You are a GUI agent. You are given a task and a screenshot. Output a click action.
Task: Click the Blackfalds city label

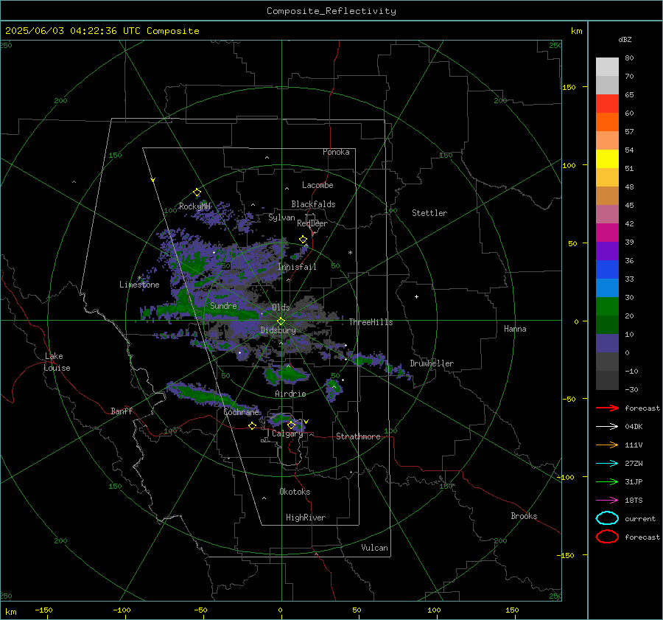pyautogui.click(x=313, y=204)
